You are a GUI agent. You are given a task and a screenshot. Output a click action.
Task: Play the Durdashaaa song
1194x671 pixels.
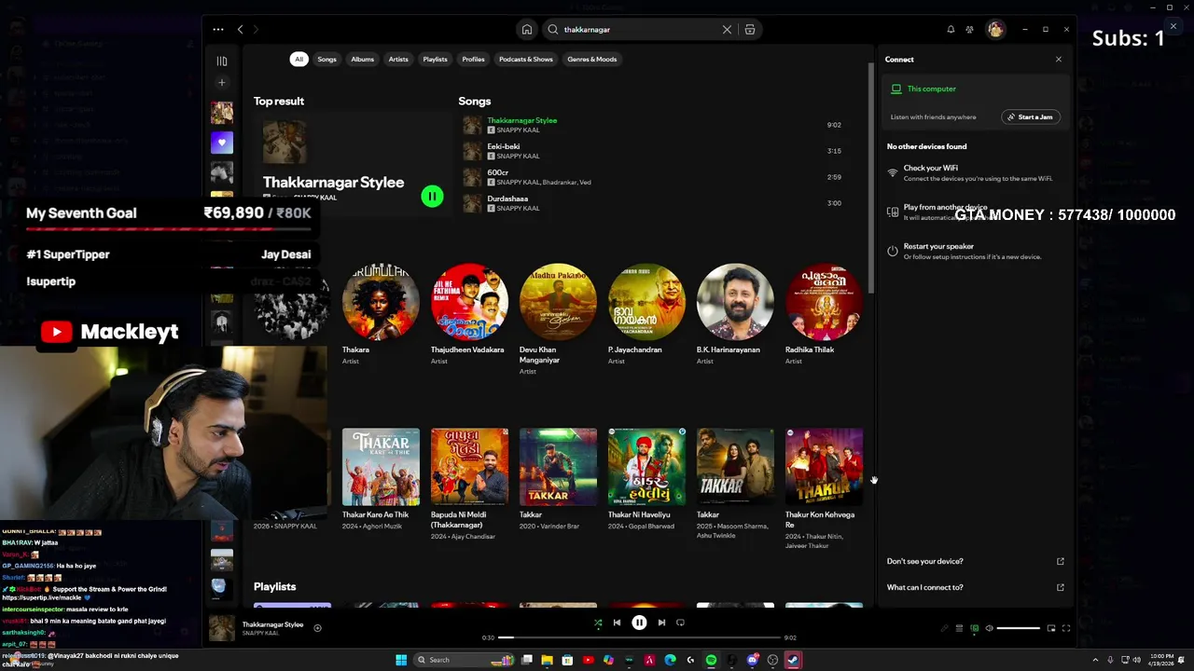pyautogui.click(x=653, y=203)
